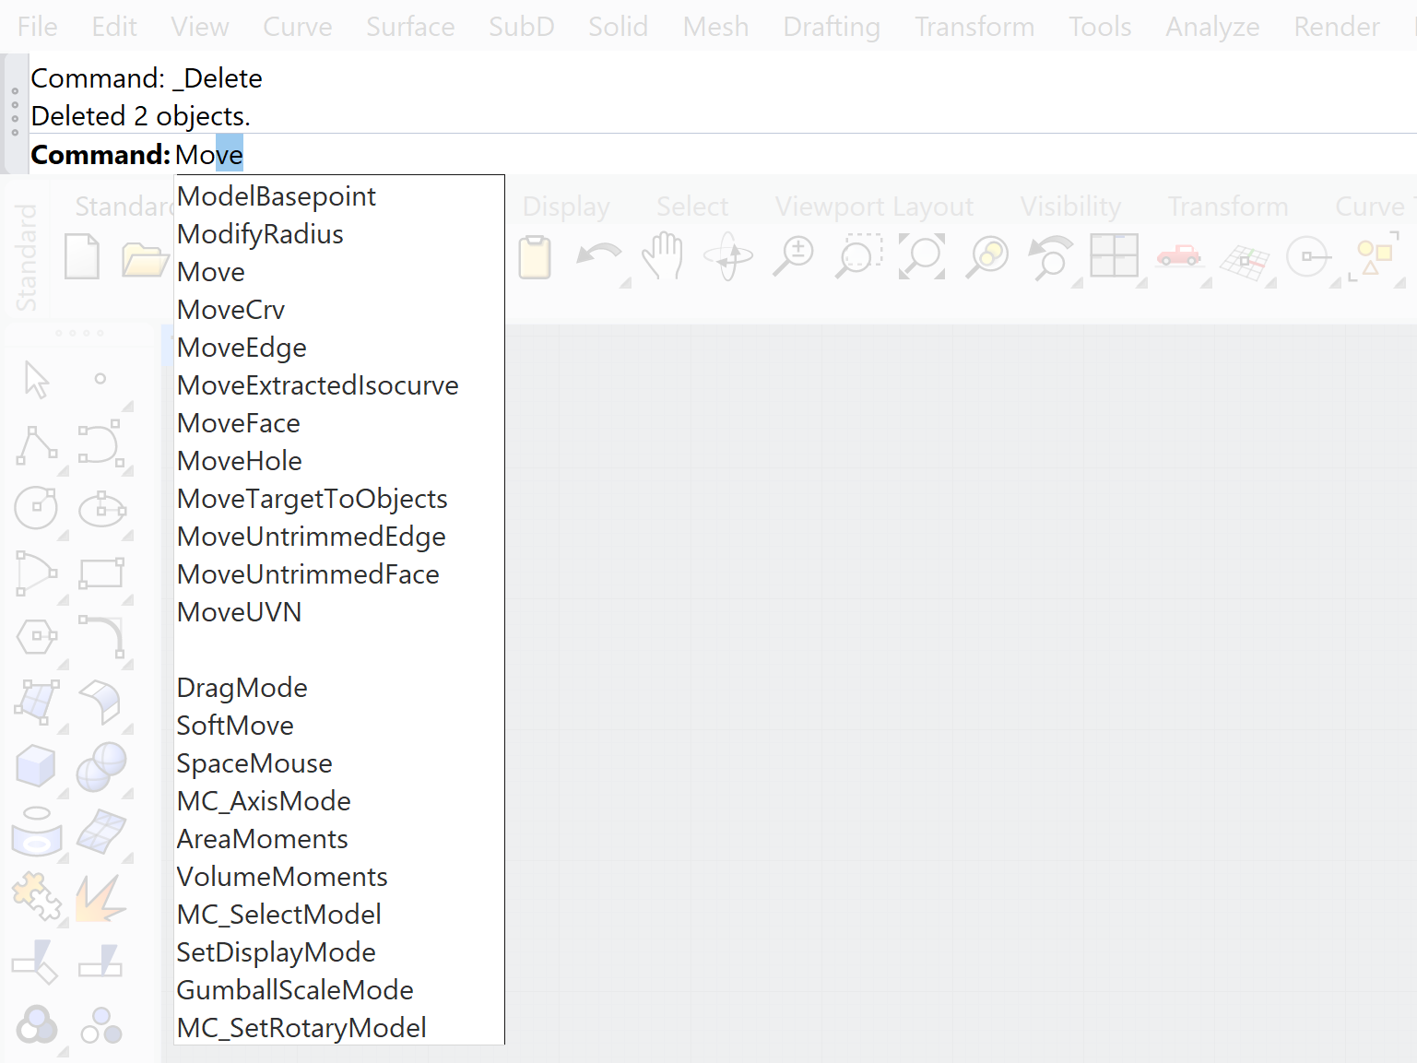Open the four-viewport layout icon
The width and height of the screenshot is (1417, 1063).
point(1114,255)
